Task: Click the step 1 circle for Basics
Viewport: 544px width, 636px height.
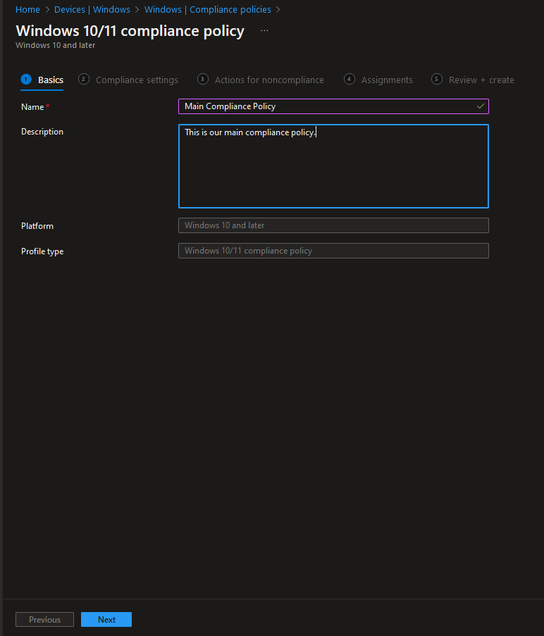Action: [x=26, y=79]
